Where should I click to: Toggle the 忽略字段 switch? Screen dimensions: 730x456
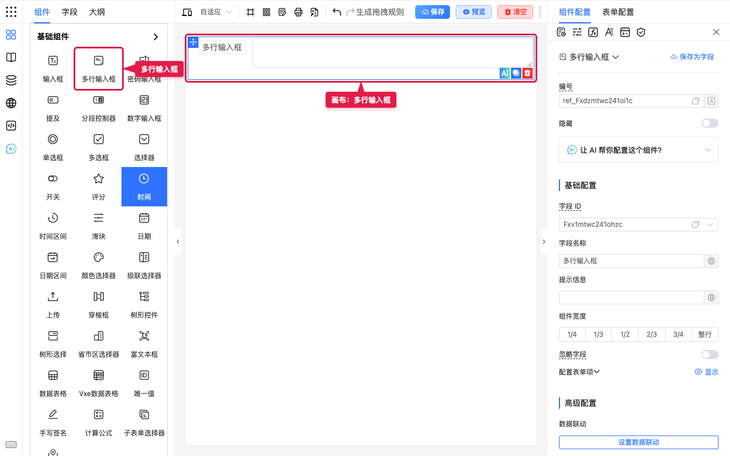point(710,355)
